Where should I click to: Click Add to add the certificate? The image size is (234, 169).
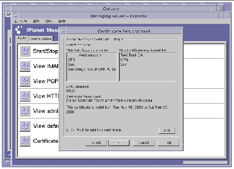point(167,130)
